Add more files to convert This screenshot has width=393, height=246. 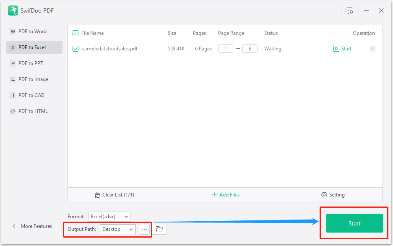(226, 195)
